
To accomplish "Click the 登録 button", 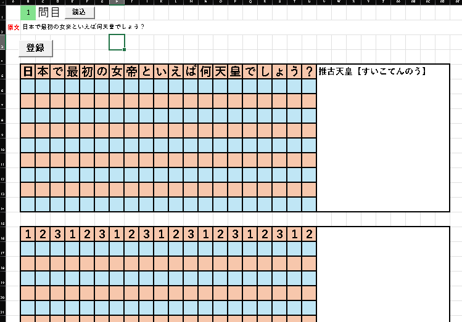I will pos(36,48).
